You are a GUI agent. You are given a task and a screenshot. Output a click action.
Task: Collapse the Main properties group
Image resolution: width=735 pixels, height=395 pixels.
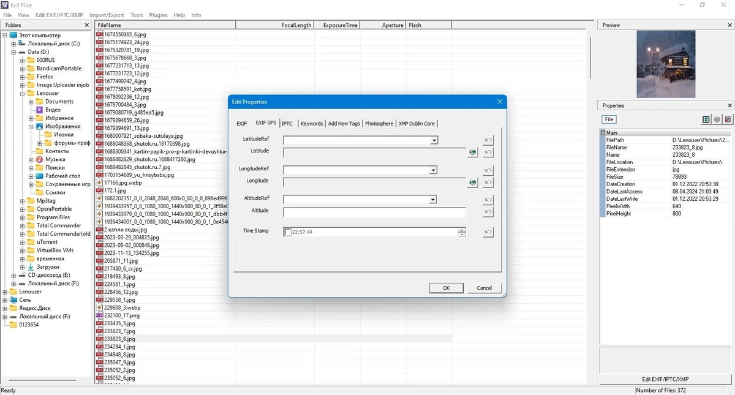click(x=603, y=133)
